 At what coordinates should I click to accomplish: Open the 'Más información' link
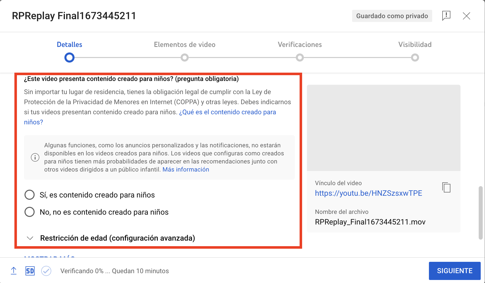point(186,169)
